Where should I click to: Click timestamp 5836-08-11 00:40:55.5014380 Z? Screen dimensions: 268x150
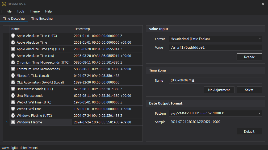coord(98,62)
